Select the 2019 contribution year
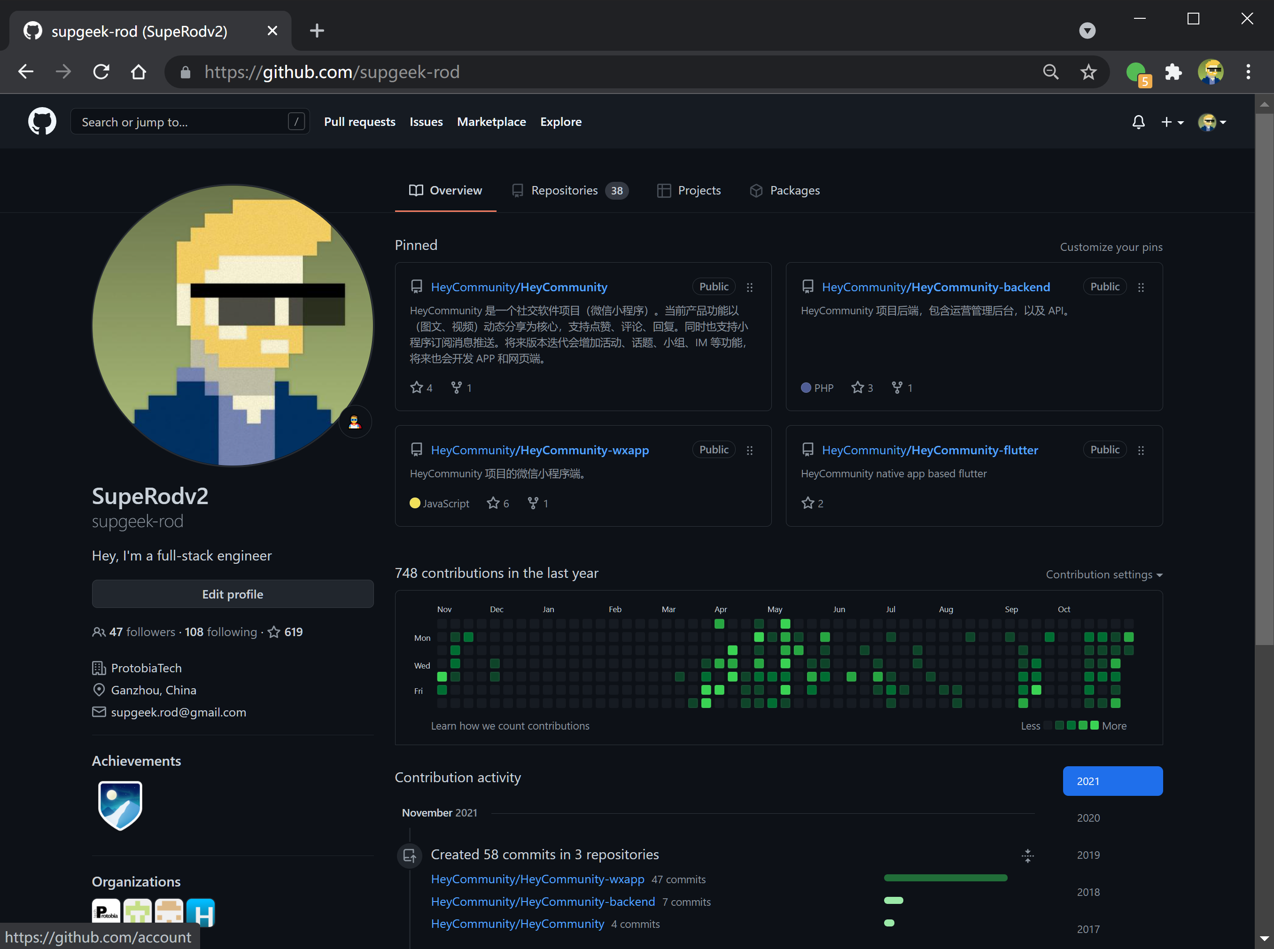Viewport: 1274px width, 949px height. [1088, 855]
